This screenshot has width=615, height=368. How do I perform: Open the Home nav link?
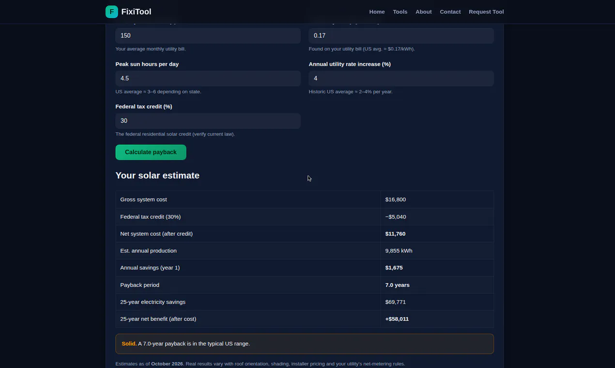coord(377,12)
